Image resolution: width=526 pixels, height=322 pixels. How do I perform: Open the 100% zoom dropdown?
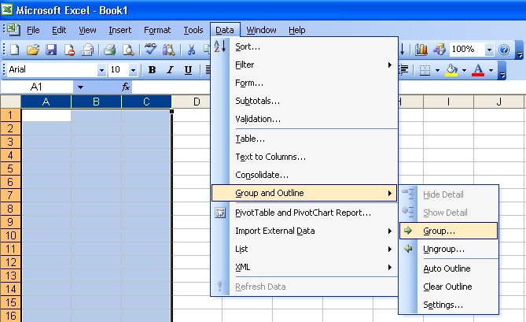[x=489, y=50]
